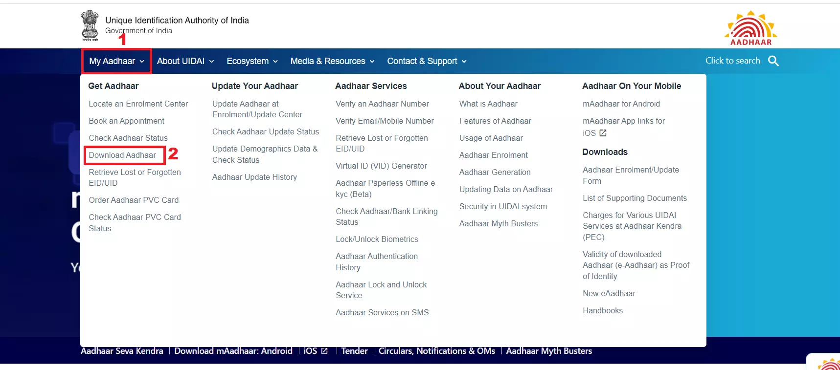The height and width of the screenshot is (370, 840).
Task: Click external link icon beside iOS in footer bar
Action: coord(324,351)
